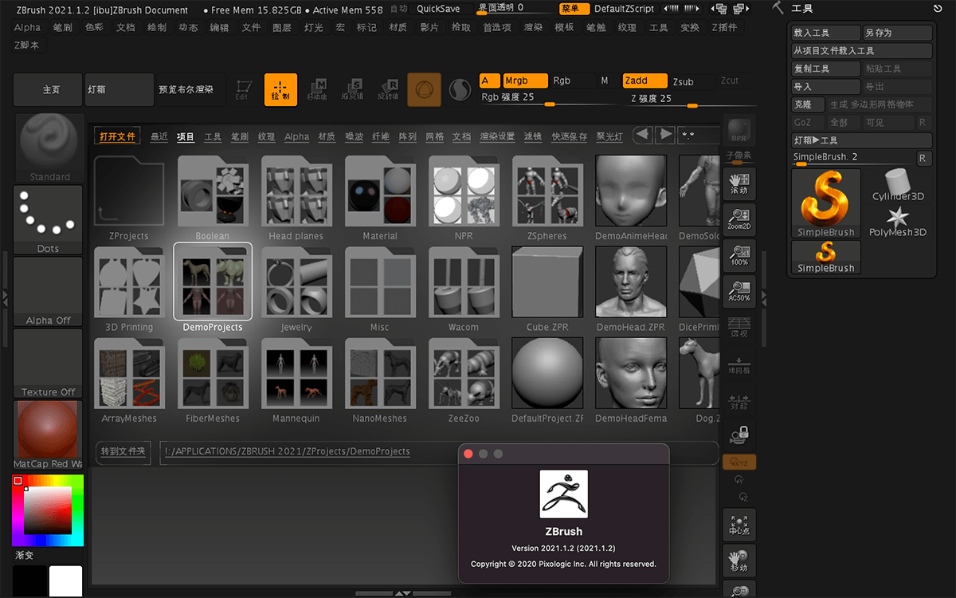Switch to the 最近 recent tab in LightBox
Viewport: 956px width, 598px height.
pos(159,136)
